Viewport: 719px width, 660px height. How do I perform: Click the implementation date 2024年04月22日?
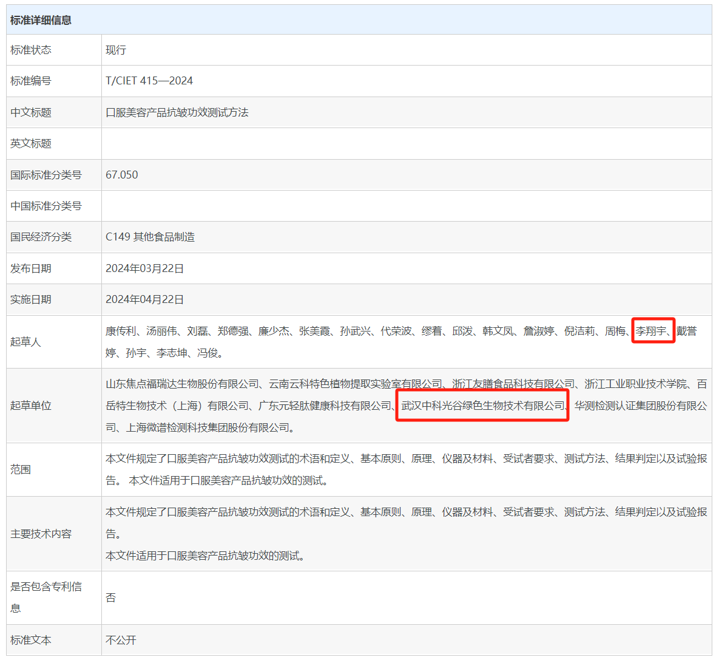coord(145,299)
